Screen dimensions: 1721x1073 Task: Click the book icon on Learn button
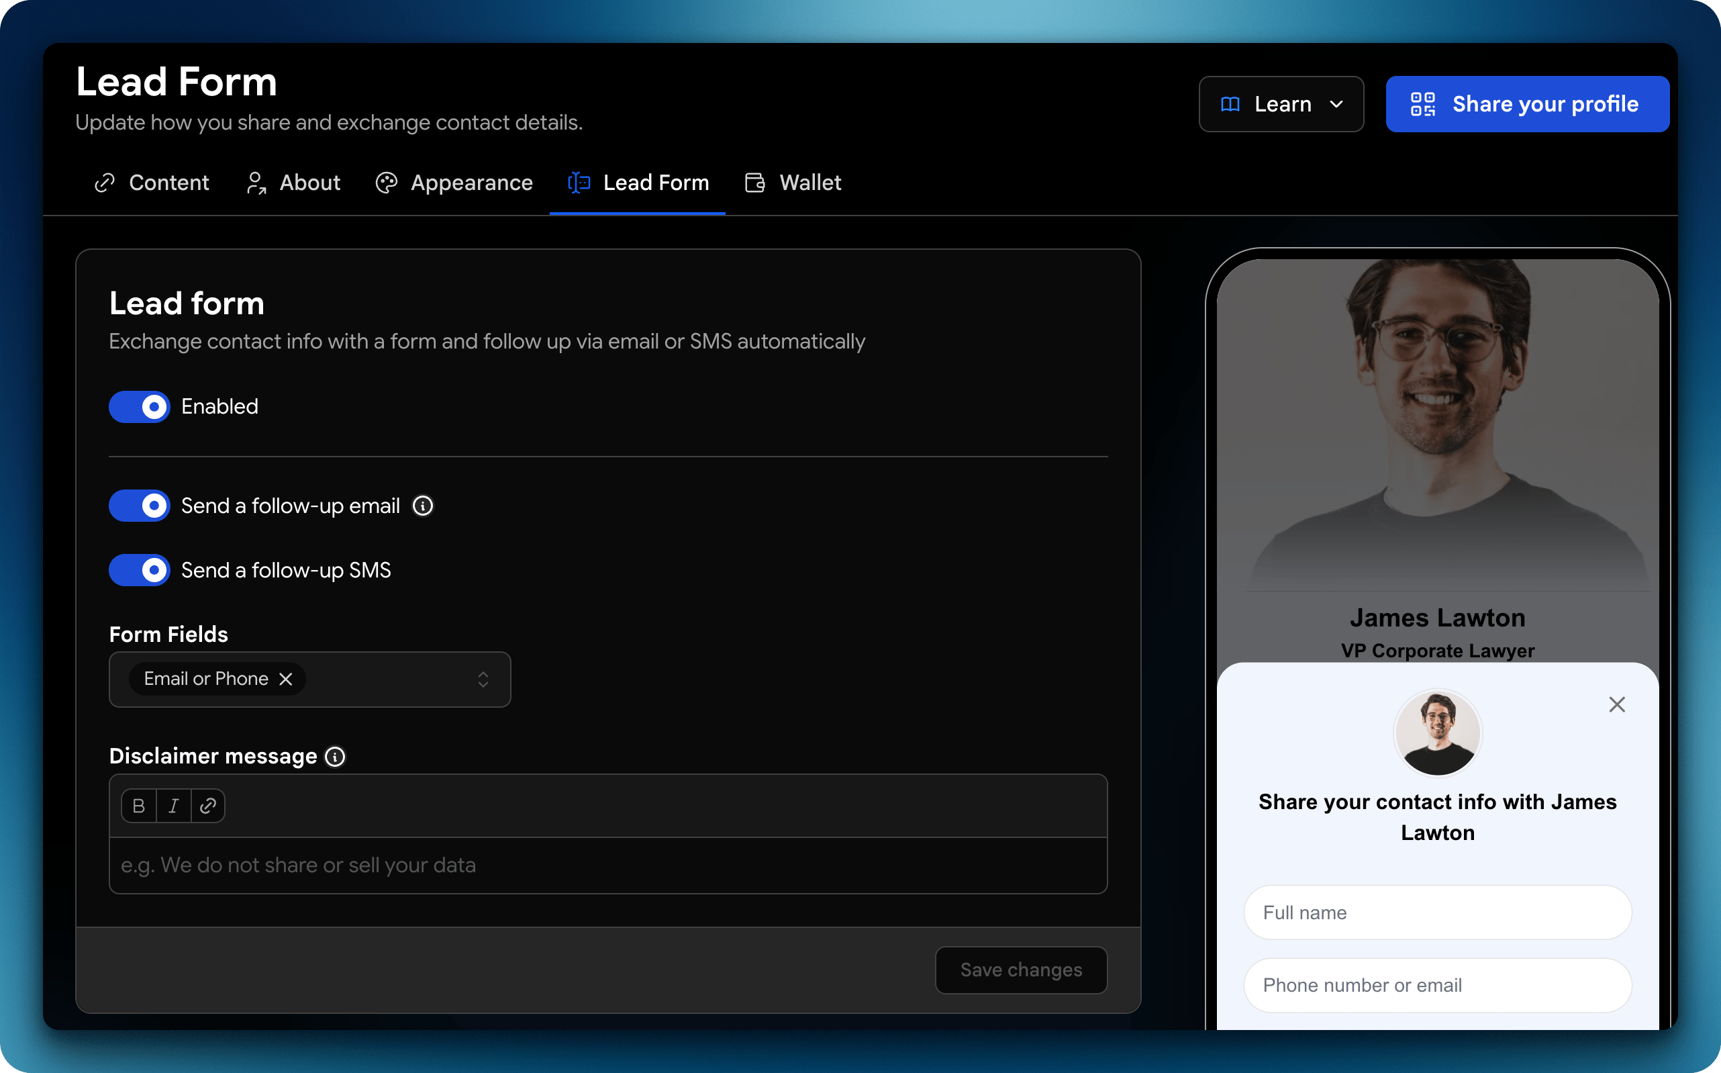coord(1230,104)
